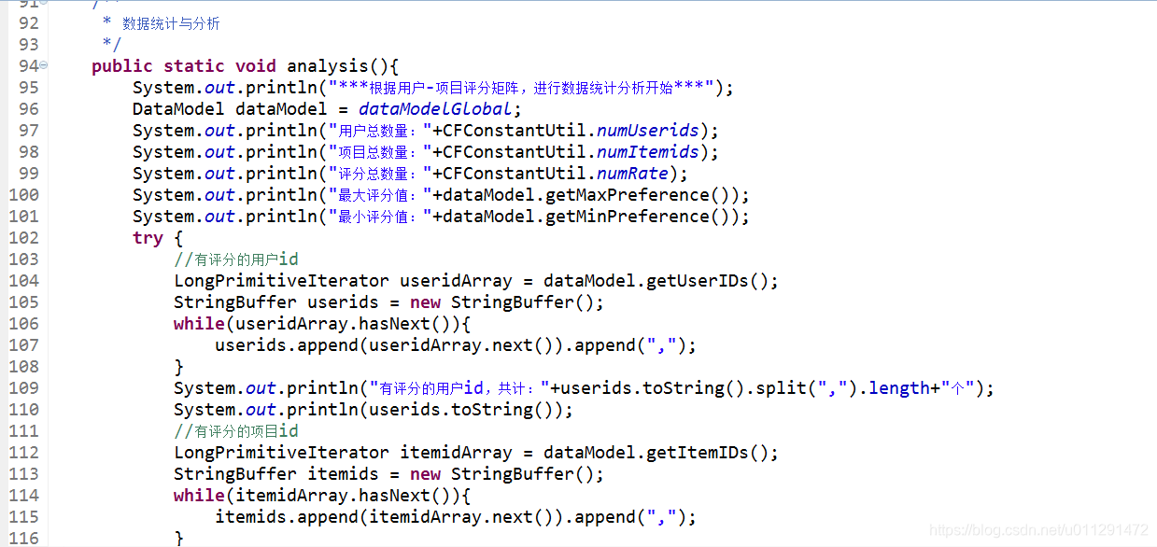Click the method name analysis on line 94
The width and height of the screenshot is (1157, 547).
coord(328,66)
